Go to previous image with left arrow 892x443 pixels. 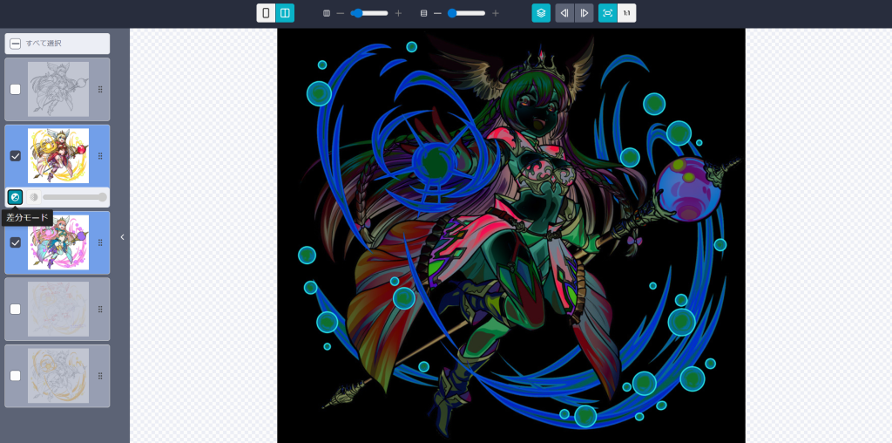(564, 13)
